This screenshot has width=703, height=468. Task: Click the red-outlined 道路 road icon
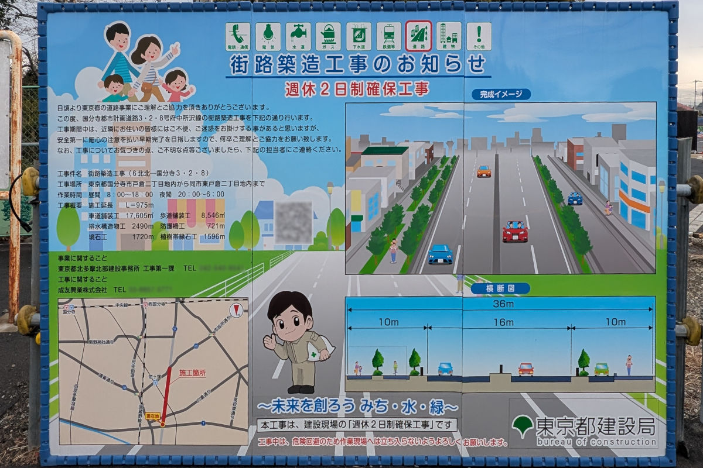click(419, 36)
